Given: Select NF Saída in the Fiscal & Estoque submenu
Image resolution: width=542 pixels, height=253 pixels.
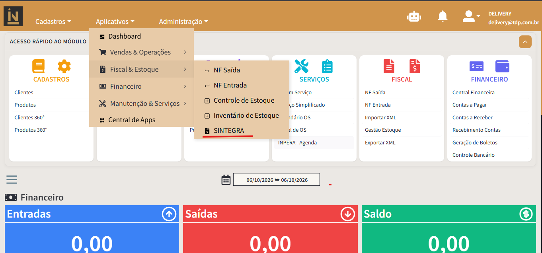Looking at the screenshot, I should pyautogui.click(x=241, y=70).
